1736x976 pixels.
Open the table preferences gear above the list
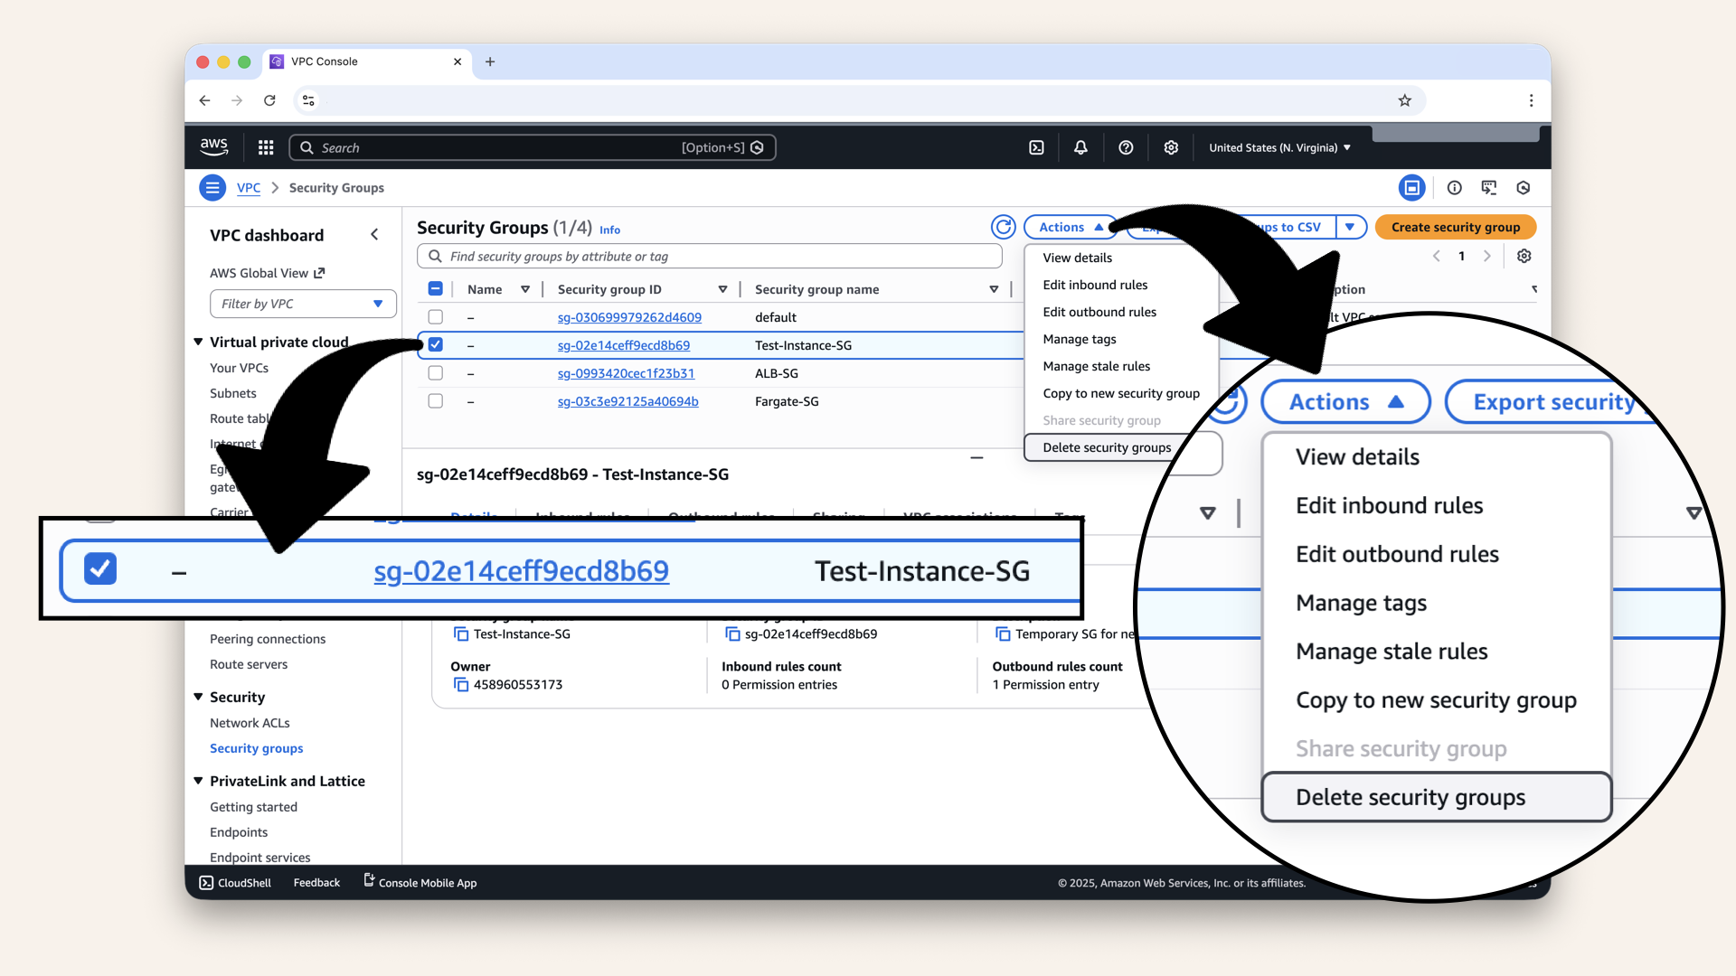[x=1524, y=256]
